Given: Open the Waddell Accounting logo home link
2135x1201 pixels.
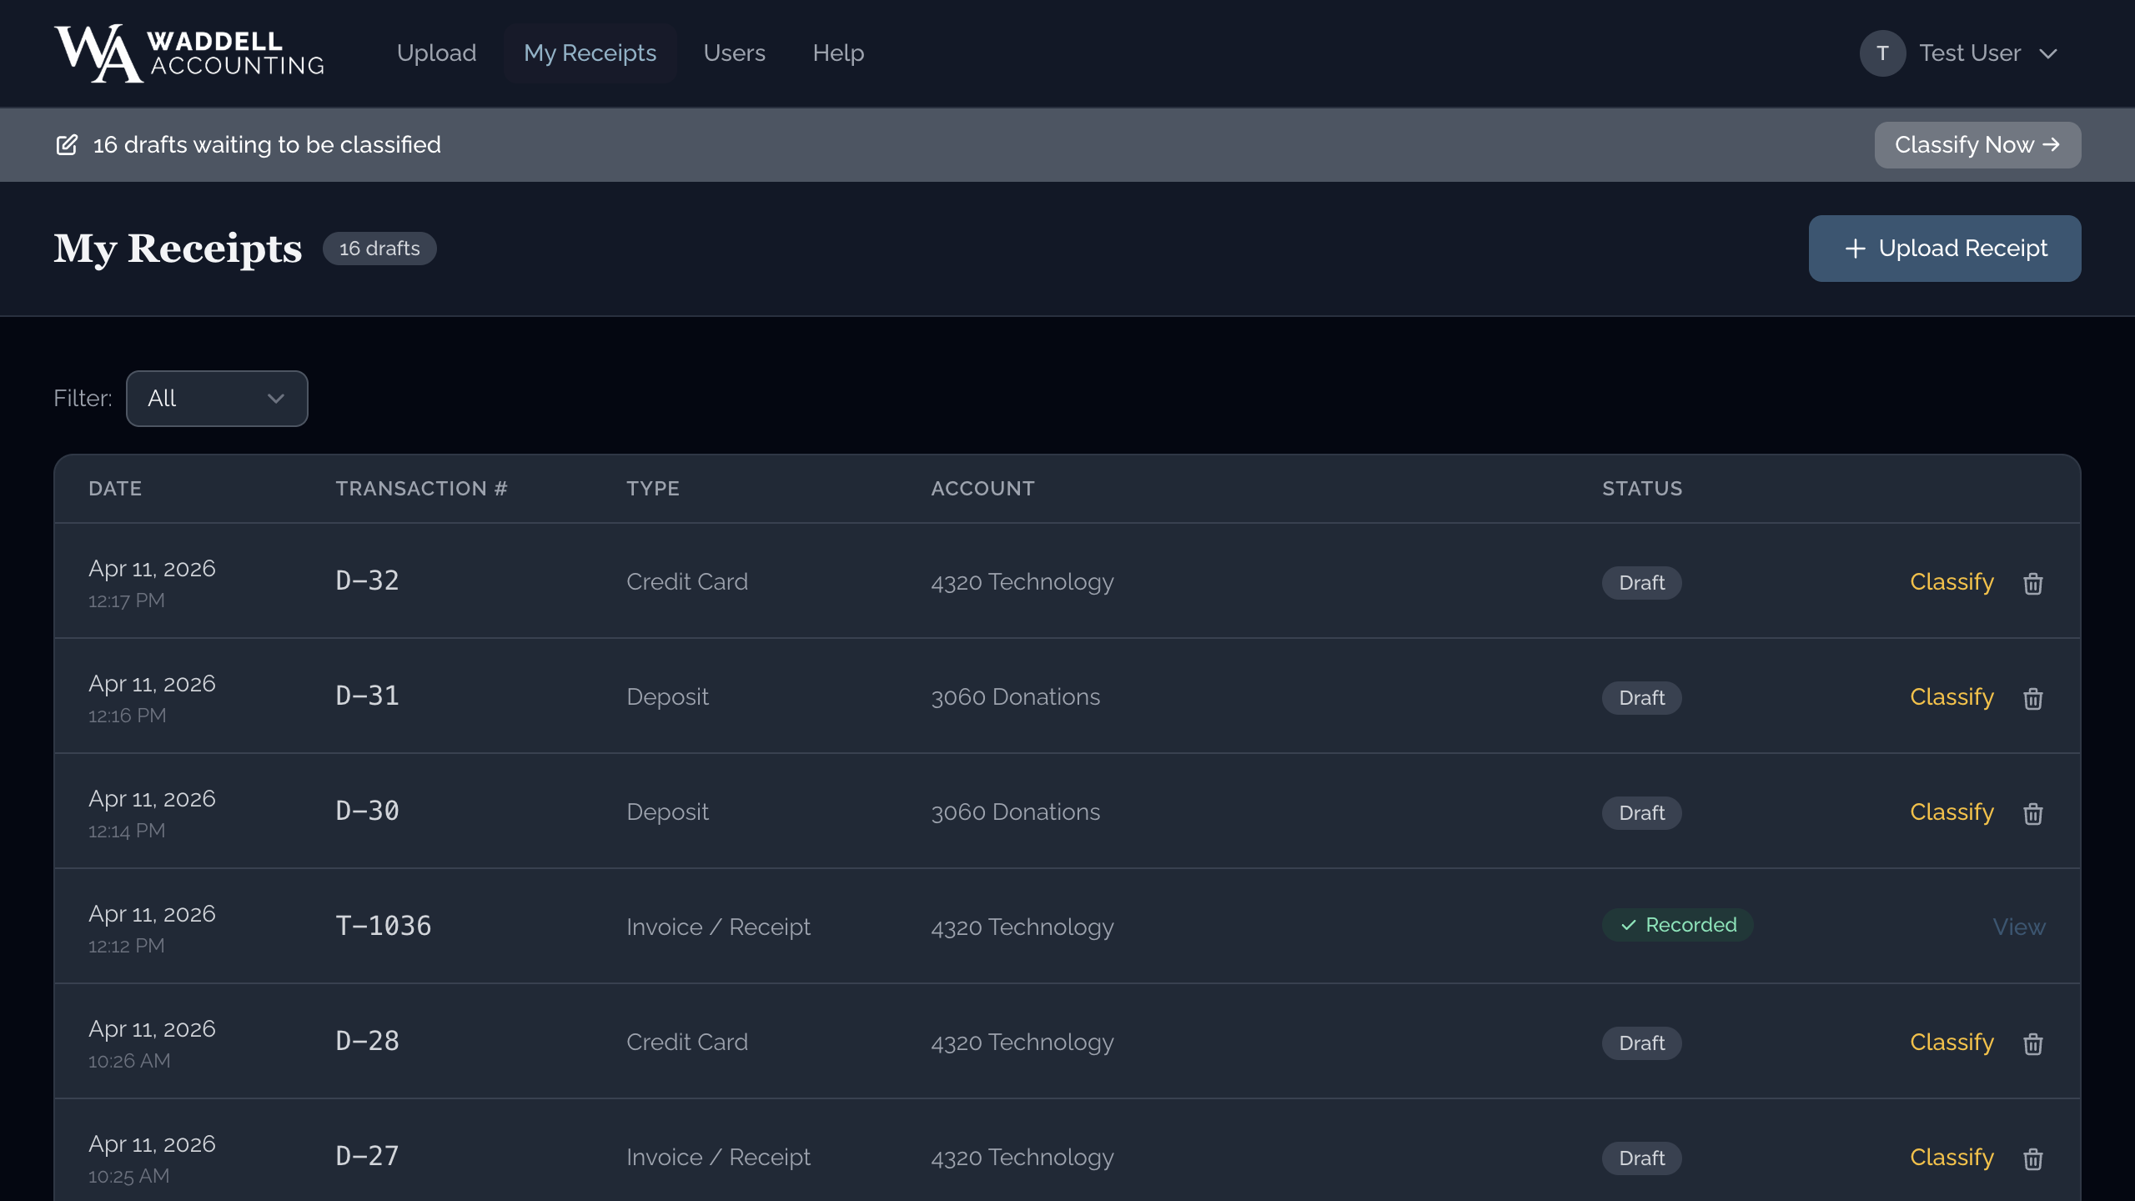Looking at the screenshot, I should [189, 53].
